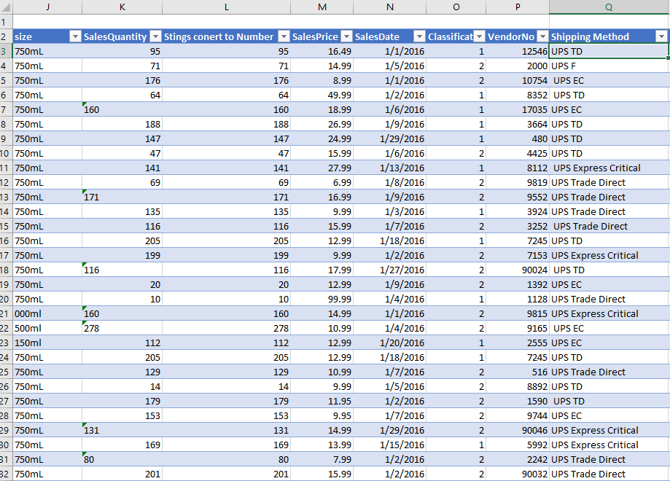Select sales date 1/20/2016

[390, 343]
